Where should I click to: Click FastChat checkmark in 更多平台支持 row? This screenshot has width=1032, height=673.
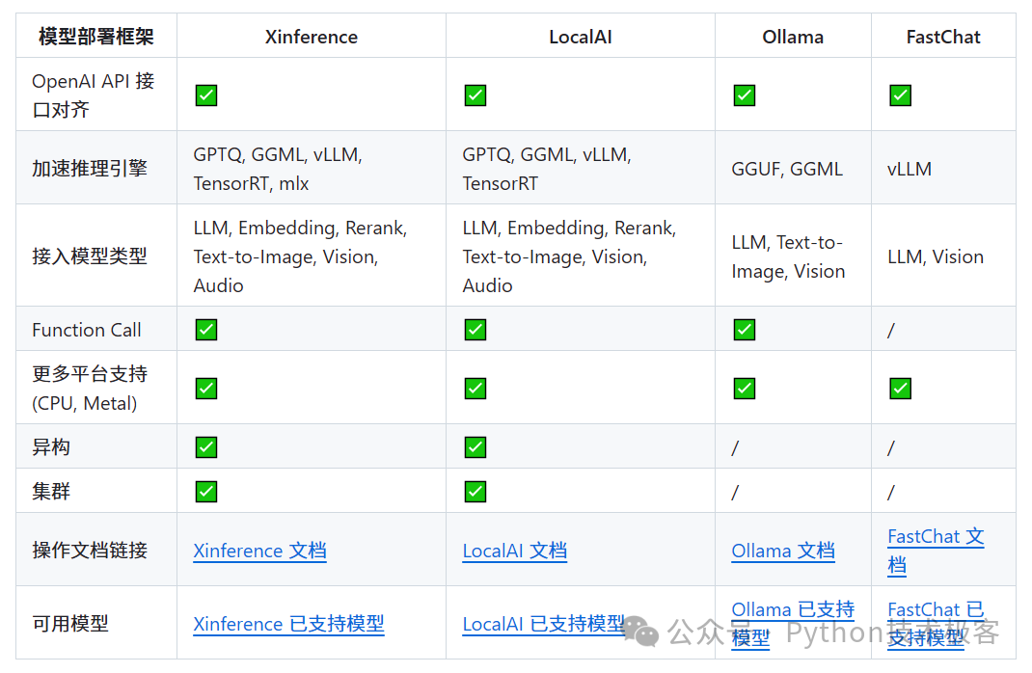click(x=901, y=389)
